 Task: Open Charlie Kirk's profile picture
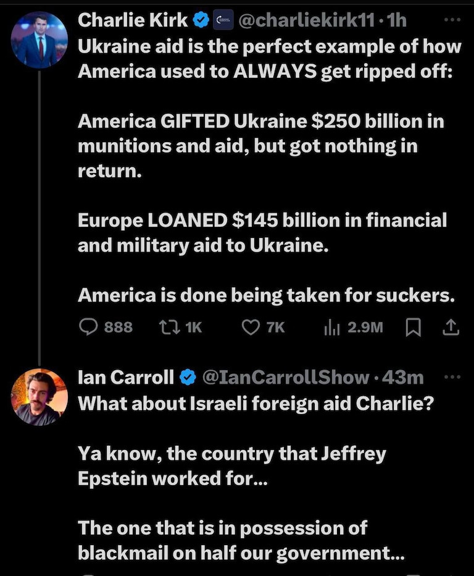[x=39, y=40]
